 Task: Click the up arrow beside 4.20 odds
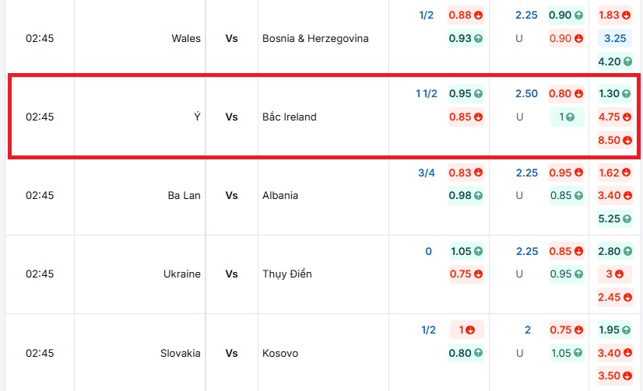[627, 61]
